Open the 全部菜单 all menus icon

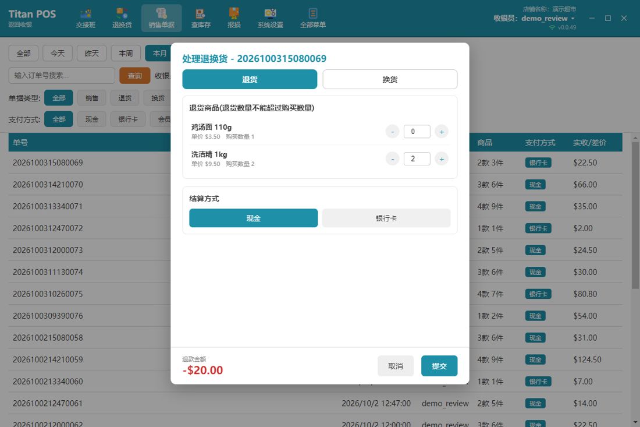[x=312, y=19]
